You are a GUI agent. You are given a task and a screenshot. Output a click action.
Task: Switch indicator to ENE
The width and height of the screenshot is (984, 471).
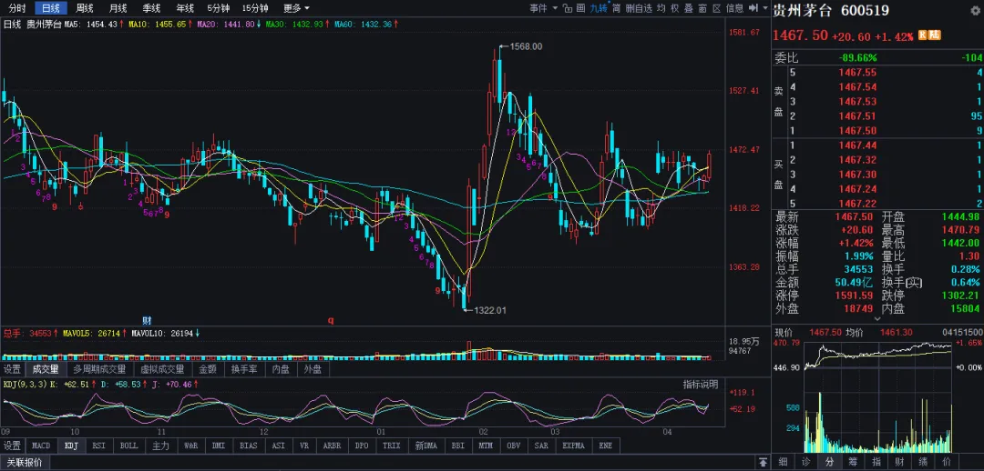click(x=606, y=446)
